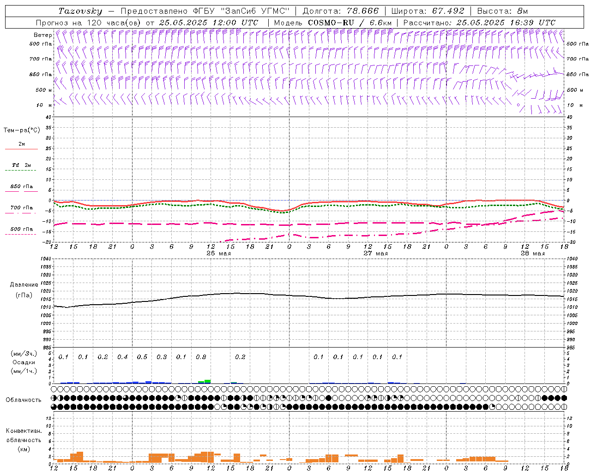Viewport: 591px width, 472px height.
Task: Click the 700 гПа dash-dot temperature legend line
Action: click(x=21, y=213)
